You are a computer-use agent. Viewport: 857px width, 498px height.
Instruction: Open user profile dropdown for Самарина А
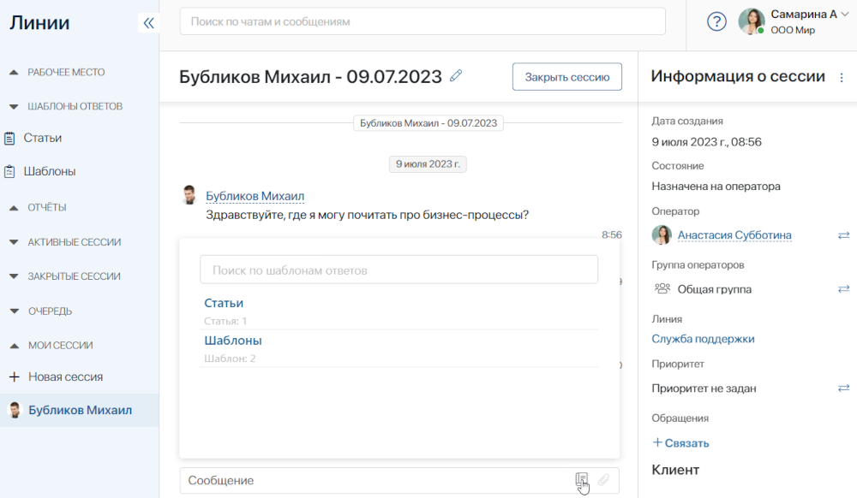(844, 15)
